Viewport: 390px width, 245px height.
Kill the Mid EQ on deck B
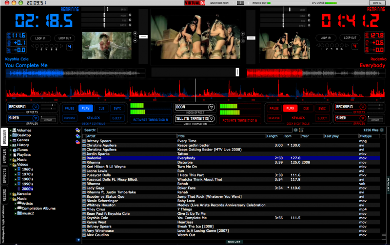click(309, 20)
